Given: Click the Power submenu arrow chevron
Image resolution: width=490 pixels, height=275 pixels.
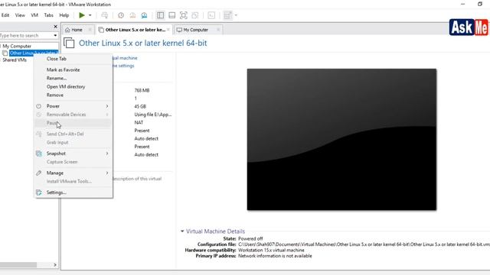Looking at the screenshot, I should pos(107,106).
